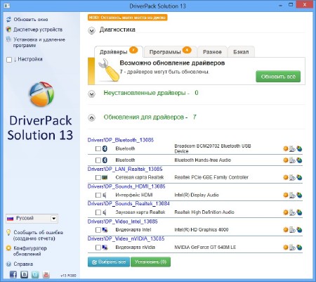Open Drivers\DP_Video_nVIDIA_13085 folder link
The height and width of the screenshot is (282, 316).
[126, 238]
